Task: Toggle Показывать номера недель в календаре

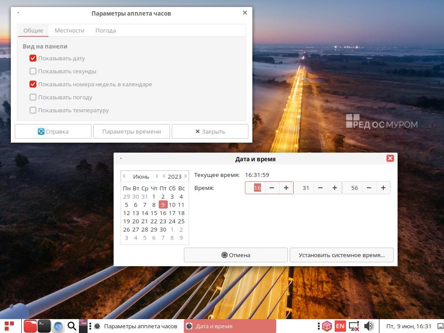Action: (33, 84)
